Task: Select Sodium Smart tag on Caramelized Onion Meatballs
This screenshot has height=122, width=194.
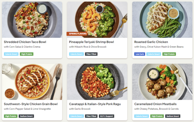Action: tap(173, 116)
